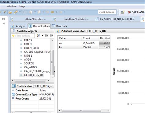Image resolution: width=145 pixels, height=113 pixels.
Task: Select the 'ok' value row
Action: 84,43
